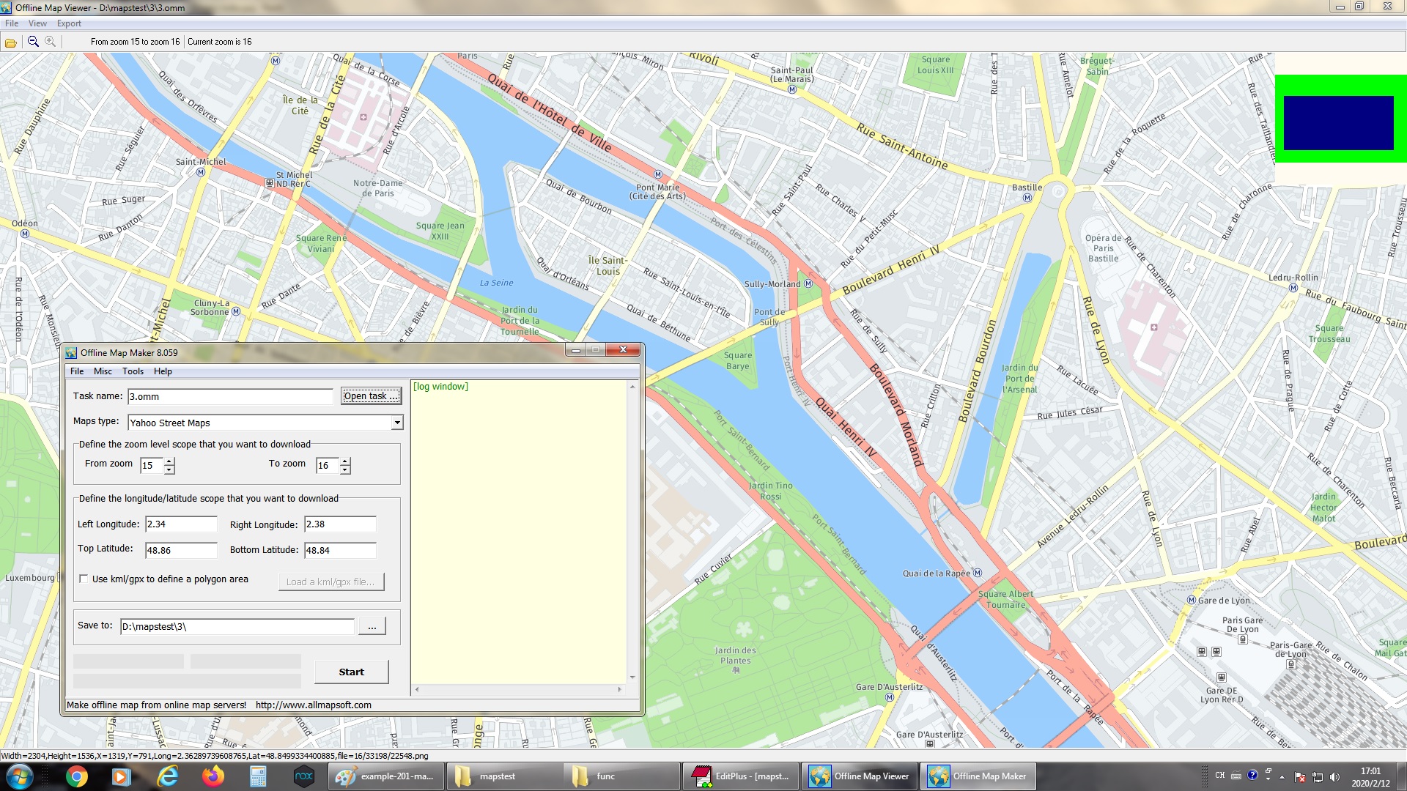Switch to the func folder window

click(622, 776)
